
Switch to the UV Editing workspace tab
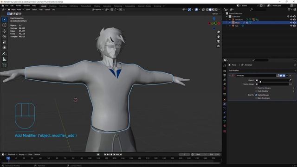(x=73, y=6)
